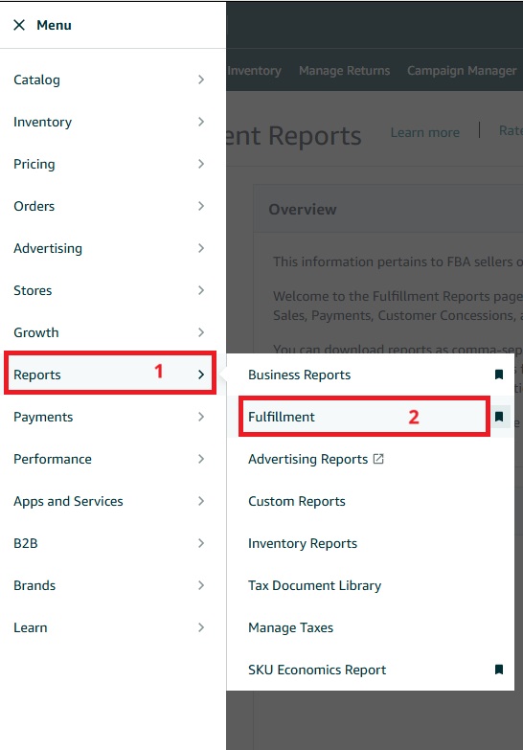Image resolution: width=523 pixels, height=750 pixels.
Task: Choose Fulfillment in the Reports submenu
Action: tap(282, 417)
